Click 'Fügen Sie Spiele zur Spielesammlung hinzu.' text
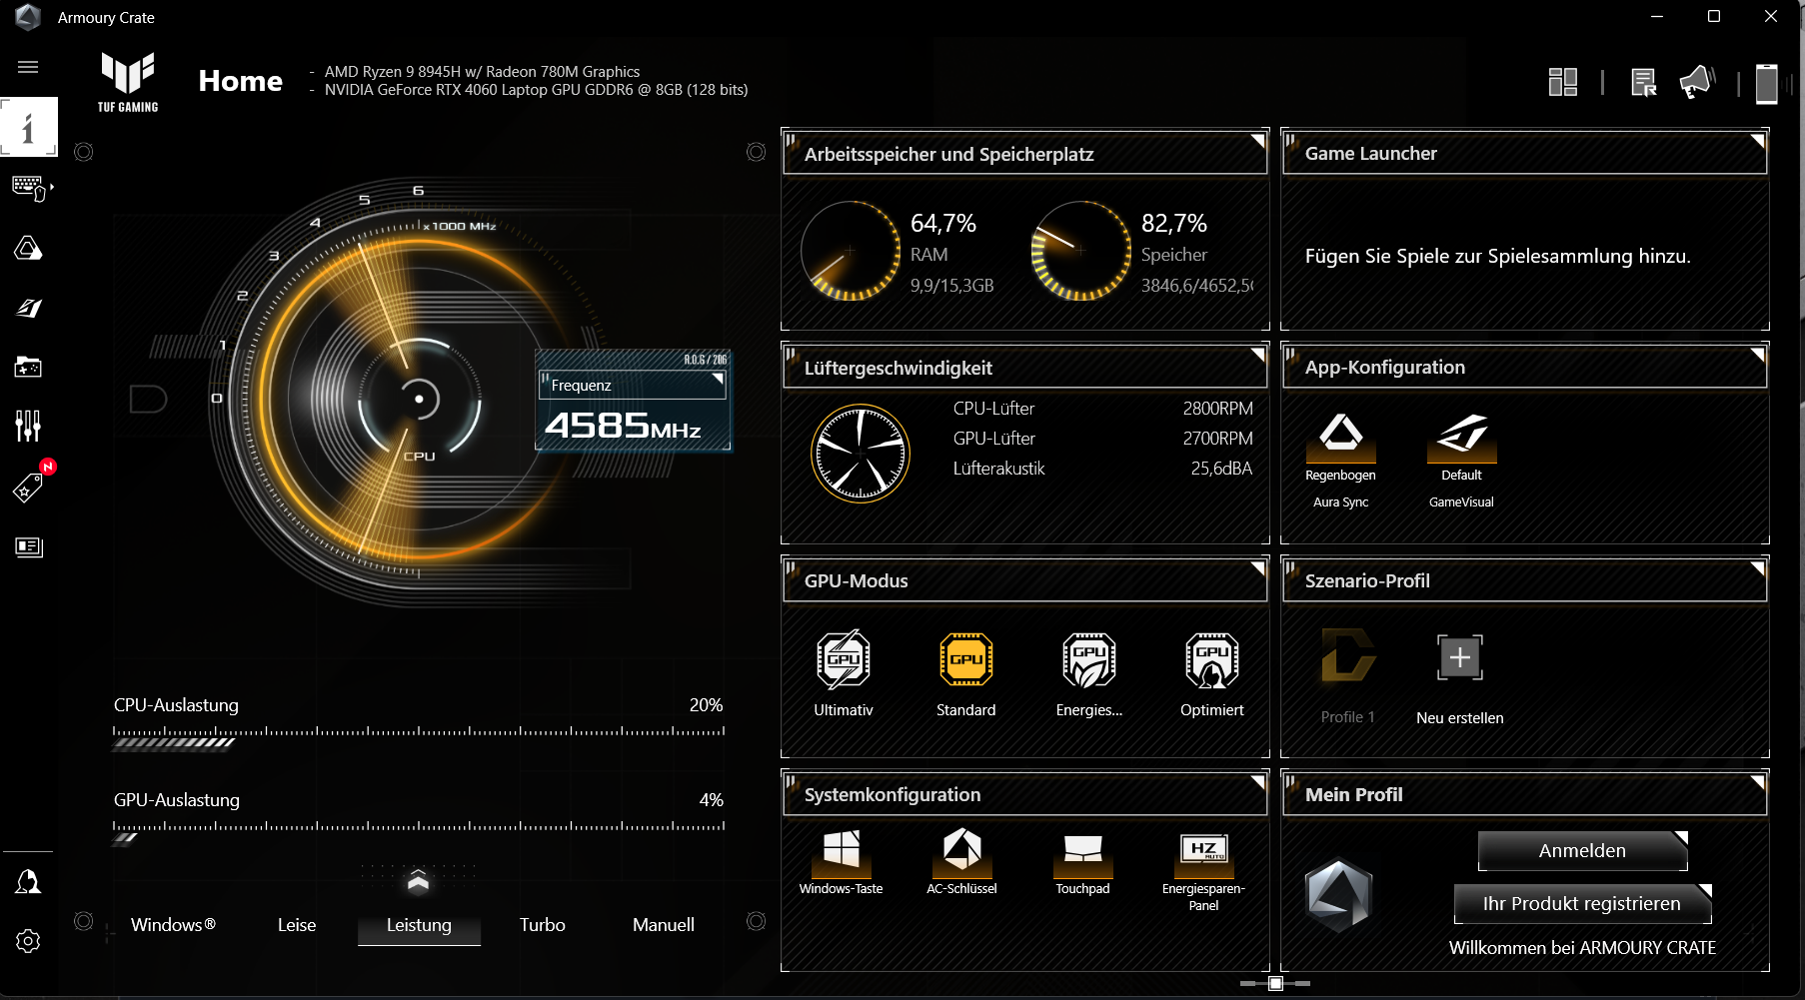Image resolution: width=1805 pixels, height=1000 pixels. 1497,257
